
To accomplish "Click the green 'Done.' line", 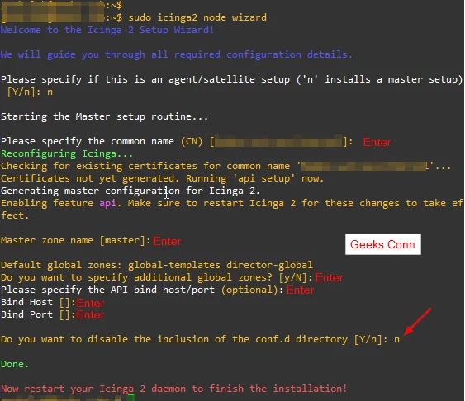I will (x=15, y=364).
